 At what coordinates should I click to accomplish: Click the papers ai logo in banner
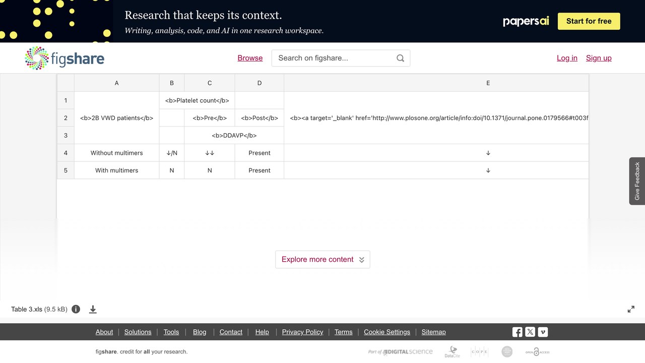(x=526, y=21)
